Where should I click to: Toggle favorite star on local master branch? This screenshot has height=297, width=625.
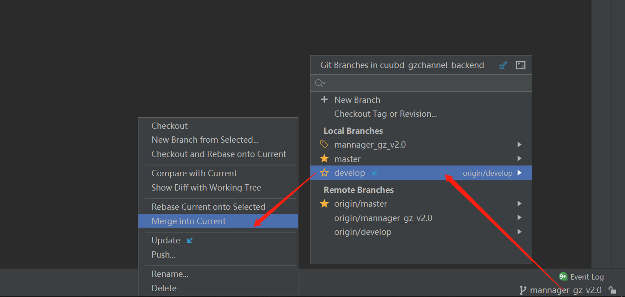pyautogui.click(x=324, y=158)
